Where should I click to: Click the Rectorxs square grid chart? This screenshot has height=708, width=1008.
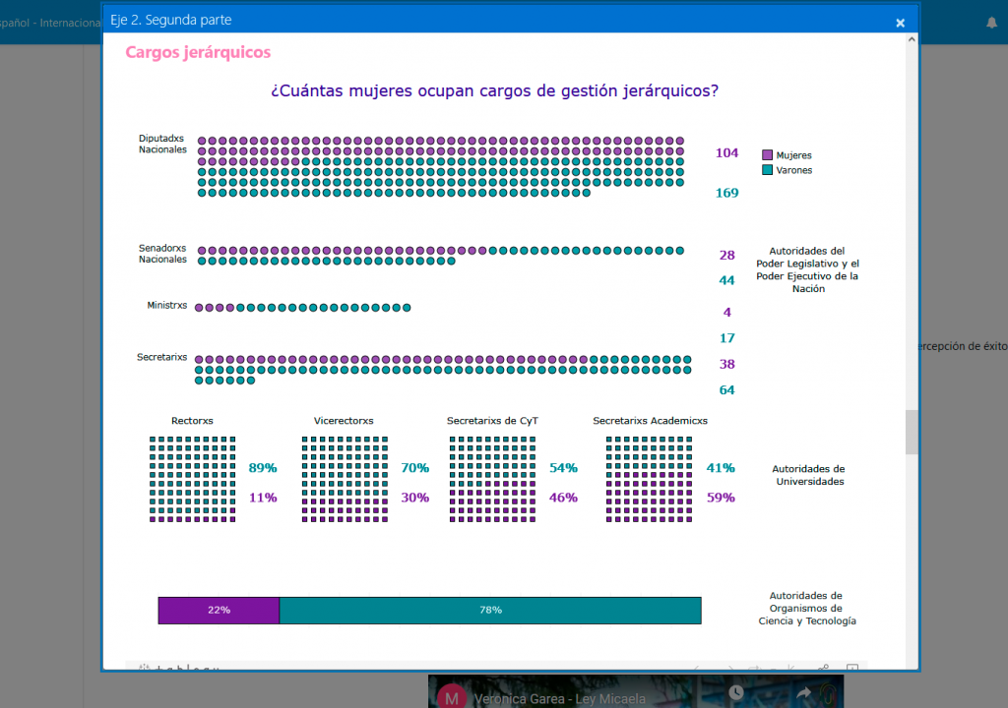point(193,479)
